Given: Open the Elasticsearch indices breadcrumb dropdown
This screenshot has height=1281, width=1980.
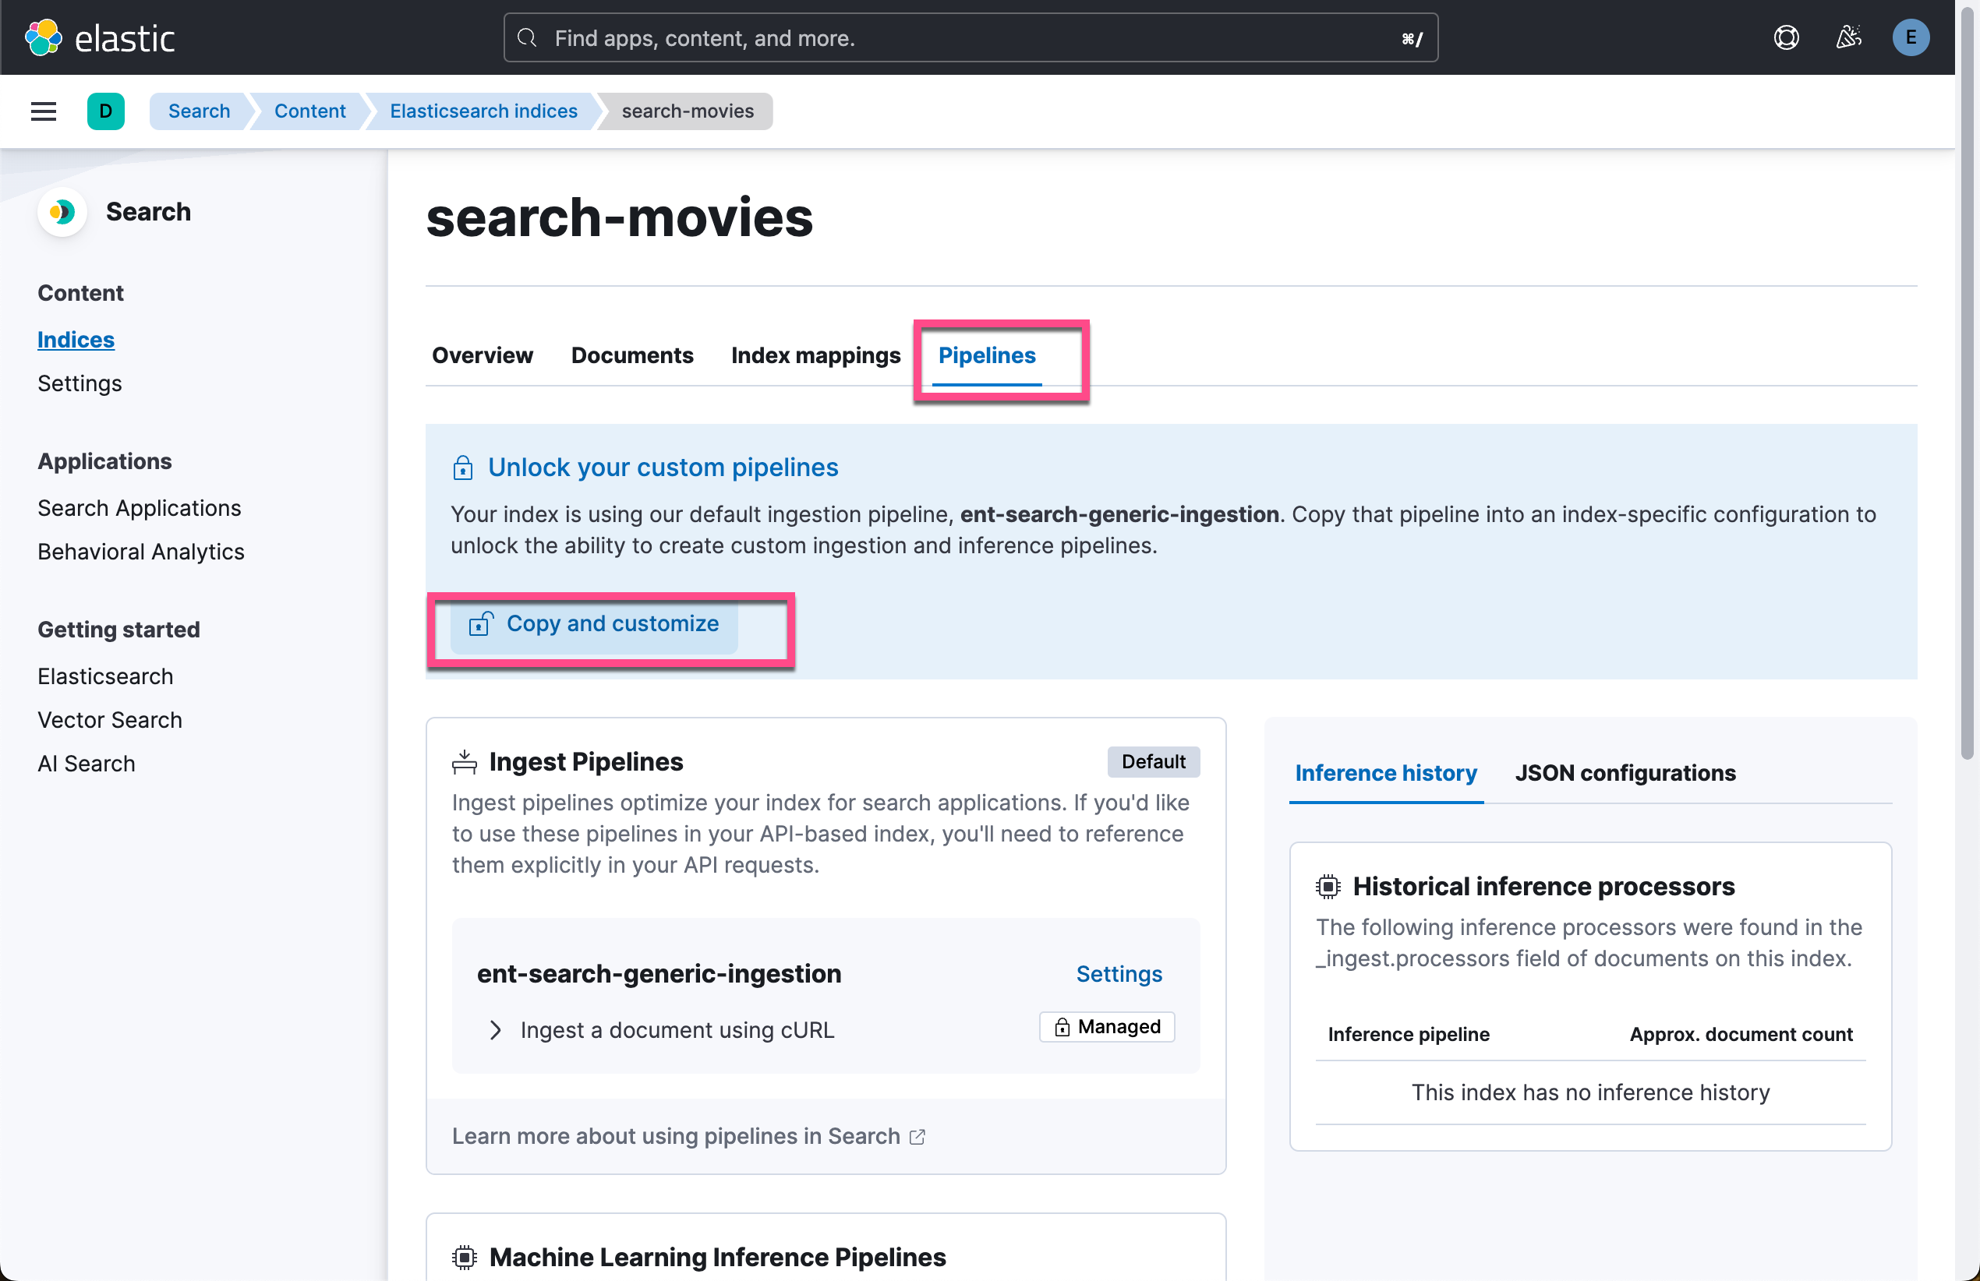Looking at the screenshot, I should tap(483, 111).
